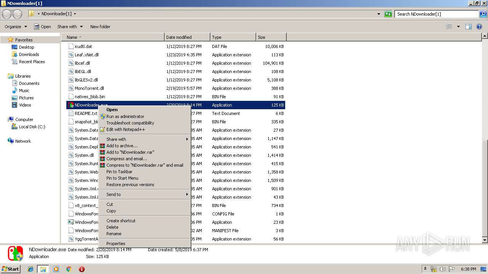Select the MonoTorrent.dll file icon
Screen dimensions: 488x274
(71, 88)
